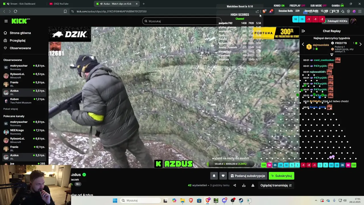
Task: Click the Brave VPN shield icon in toolbar
Action: tap(348, 11)
